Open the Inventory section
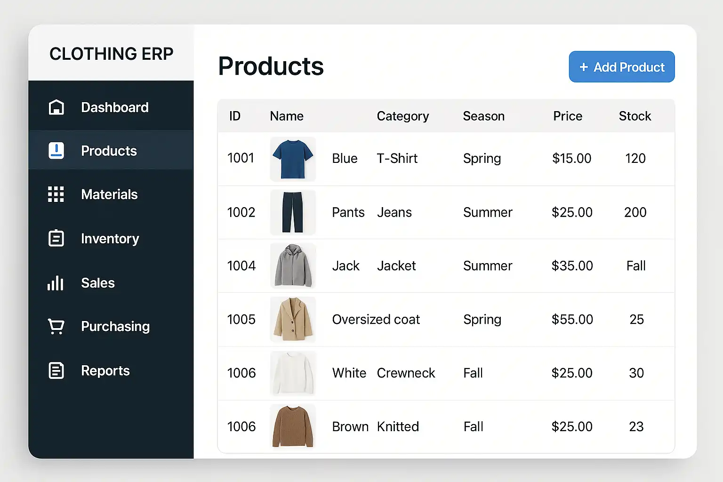 111,239
